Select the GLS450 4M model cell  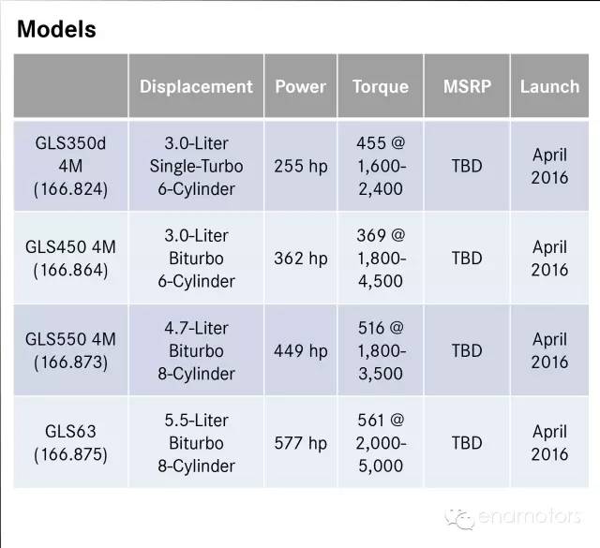click(71, 259)
